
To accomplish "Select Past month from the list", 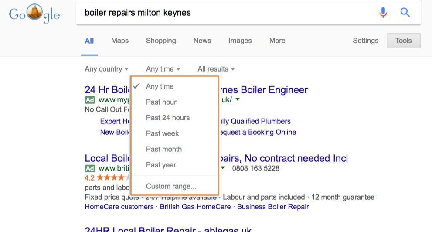I will click(164, 149).
